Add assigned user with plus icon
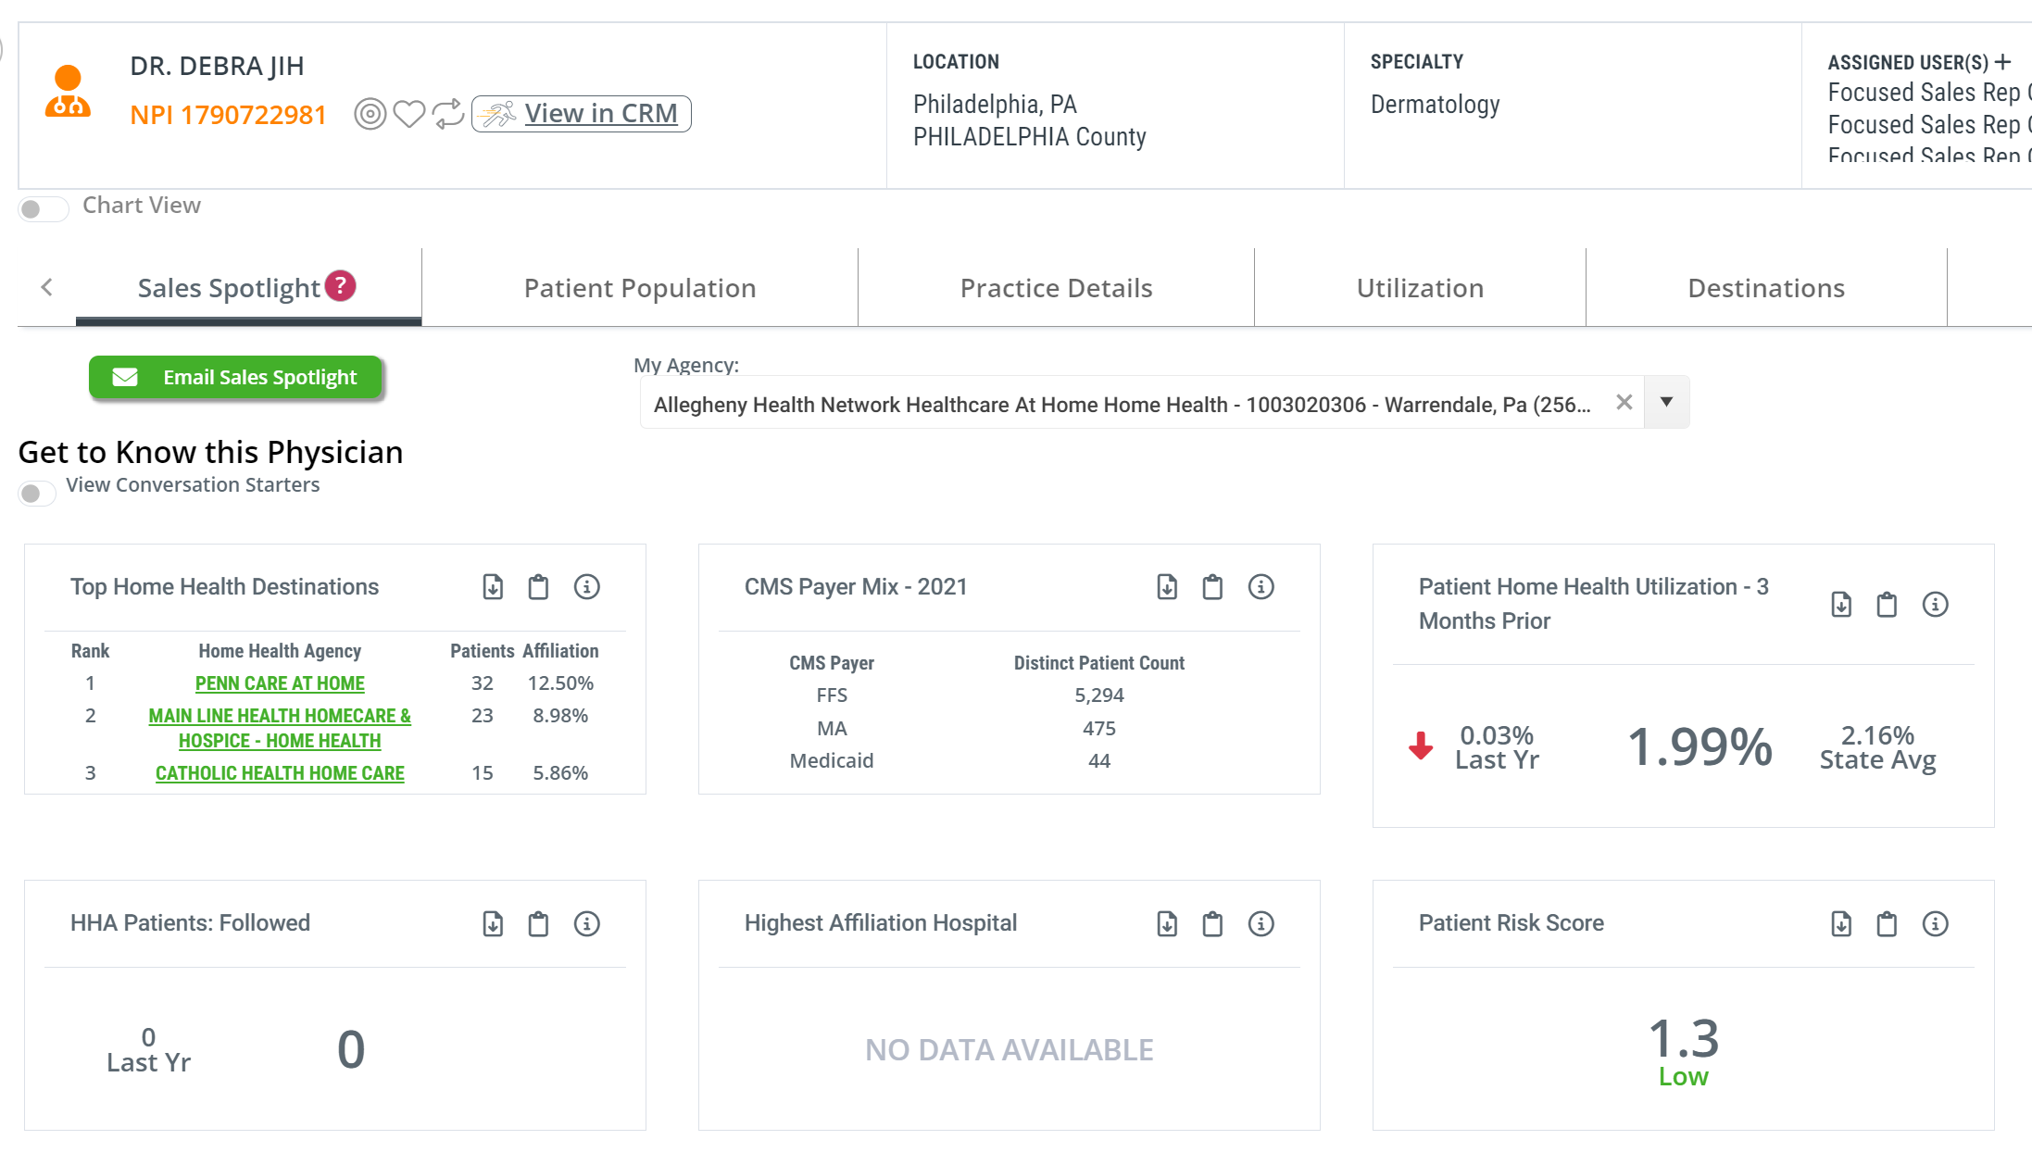Screen dimensions: 2032x1165 coord(2003,62)
